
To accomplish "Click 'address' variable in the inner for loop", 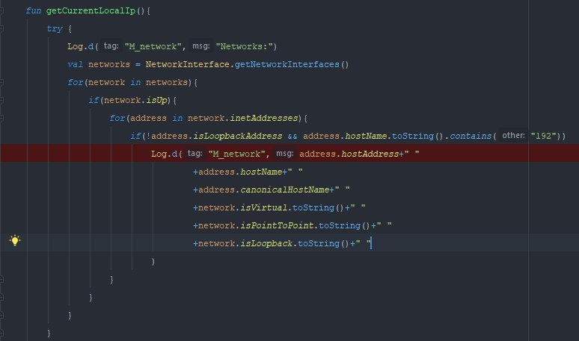I will tap(148, 118).
